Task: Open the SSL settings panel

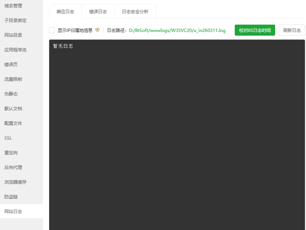Action: 8,138
